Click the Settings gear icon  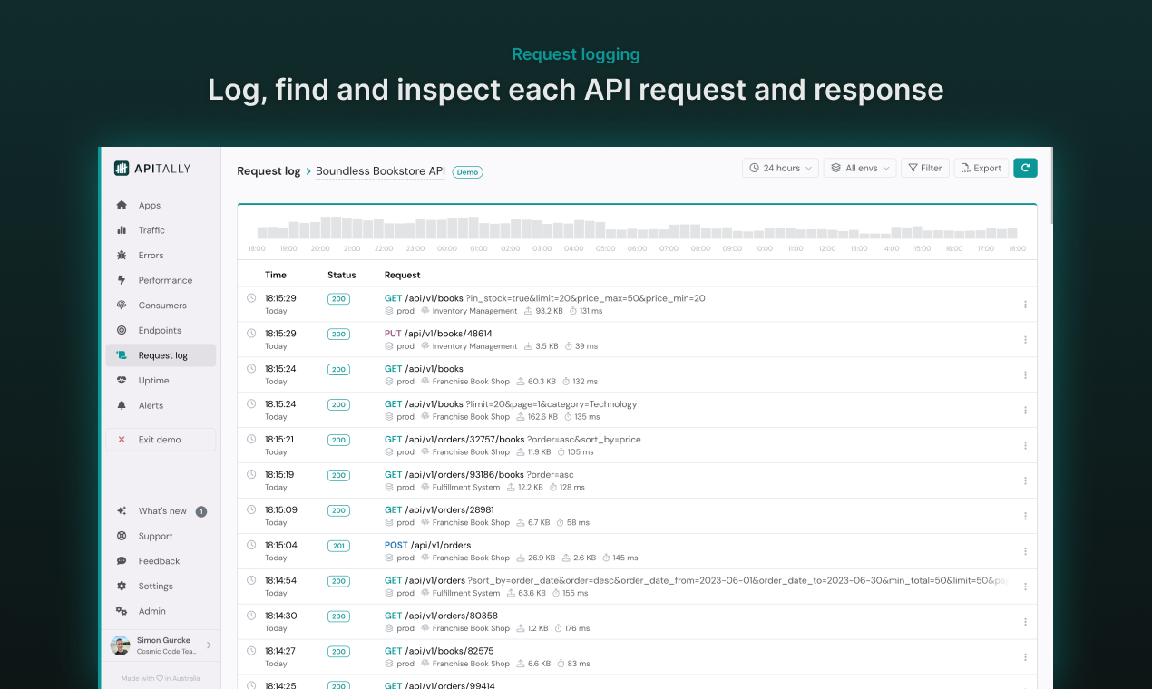(122, 587)
